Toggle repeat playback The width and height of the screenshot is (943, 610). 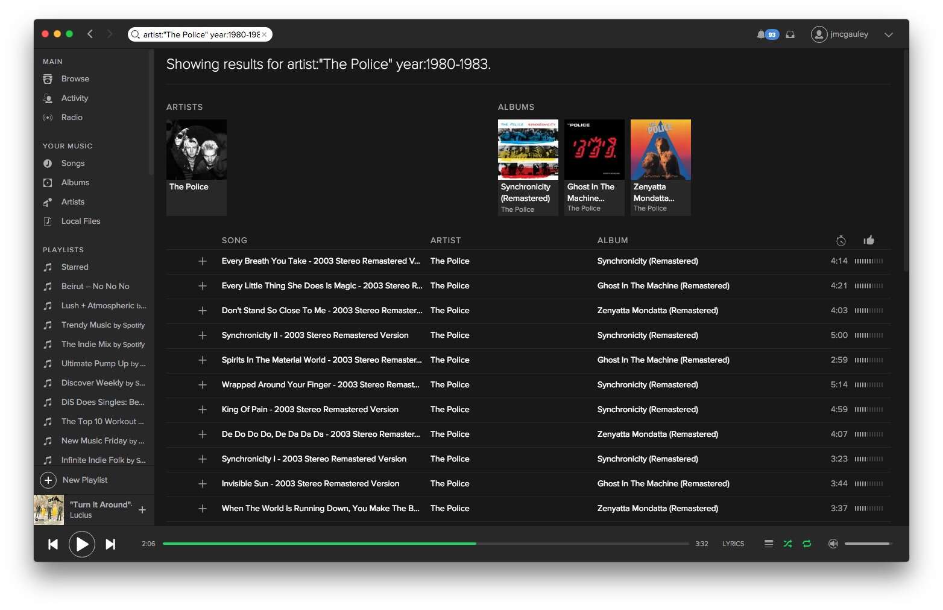[x=807, y=544]
